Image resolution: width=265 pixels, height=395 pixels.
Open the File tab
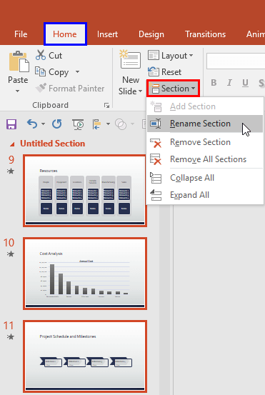click(21, 34)
